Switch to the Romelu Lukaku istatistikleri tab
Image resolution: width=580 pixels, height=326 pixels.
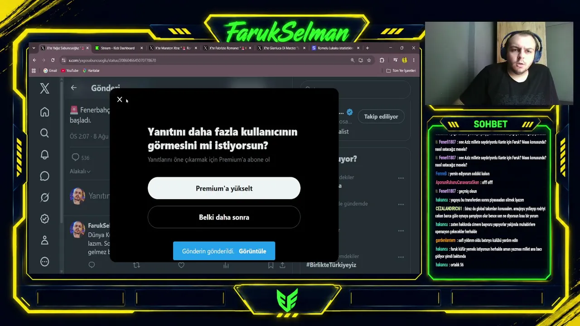coord(335,48)
